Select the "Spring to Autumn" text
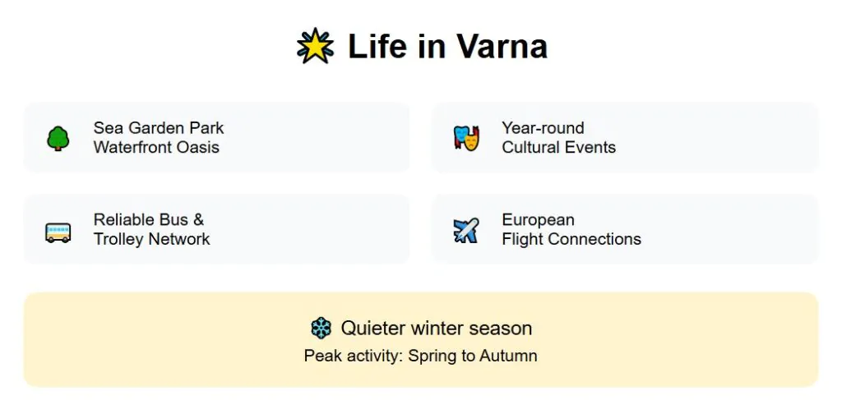842x400 pixels. tap(473, 356)
